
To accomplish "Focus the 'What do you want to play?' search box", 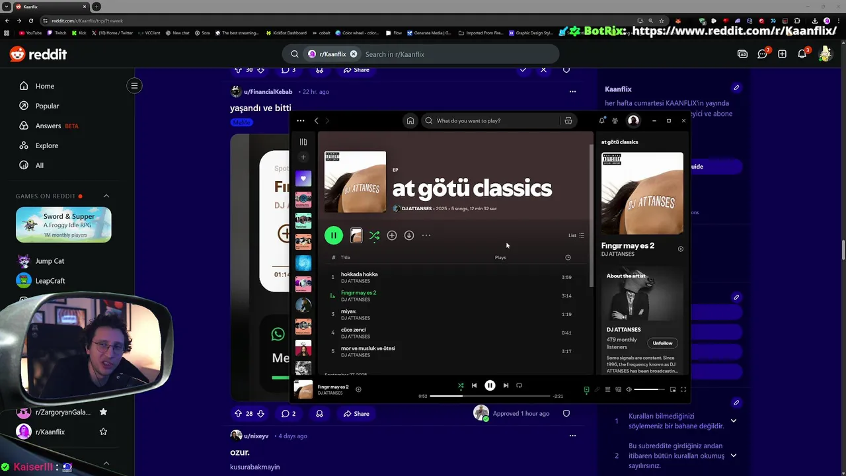I will 491,121.
